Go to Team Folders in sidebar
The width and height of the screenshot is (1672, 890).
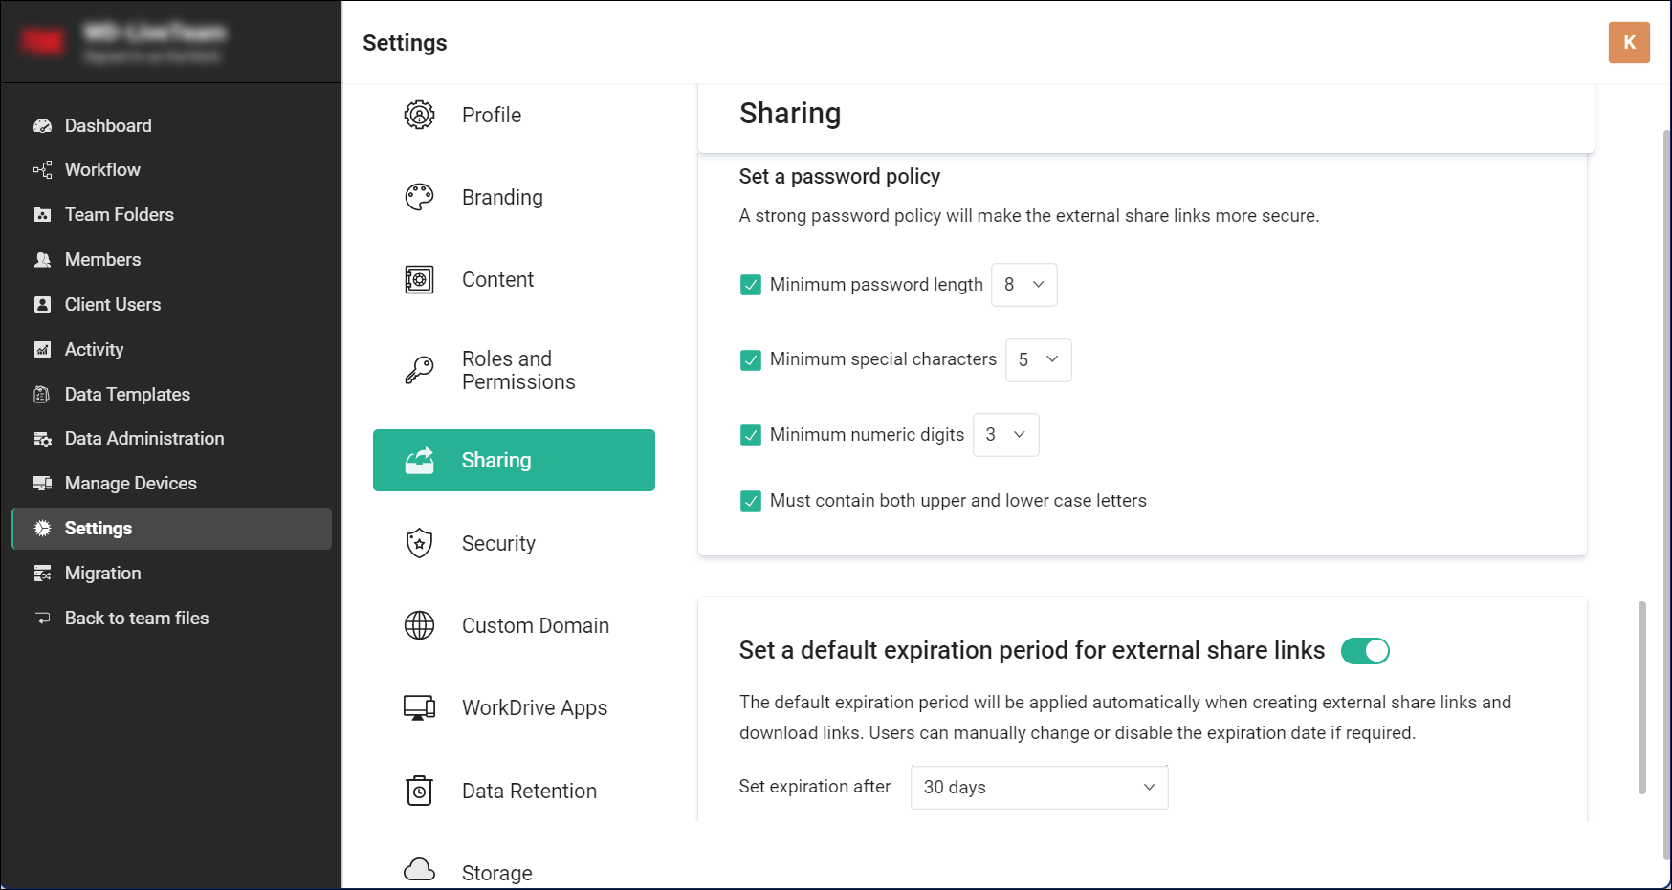tap(119, 214)
